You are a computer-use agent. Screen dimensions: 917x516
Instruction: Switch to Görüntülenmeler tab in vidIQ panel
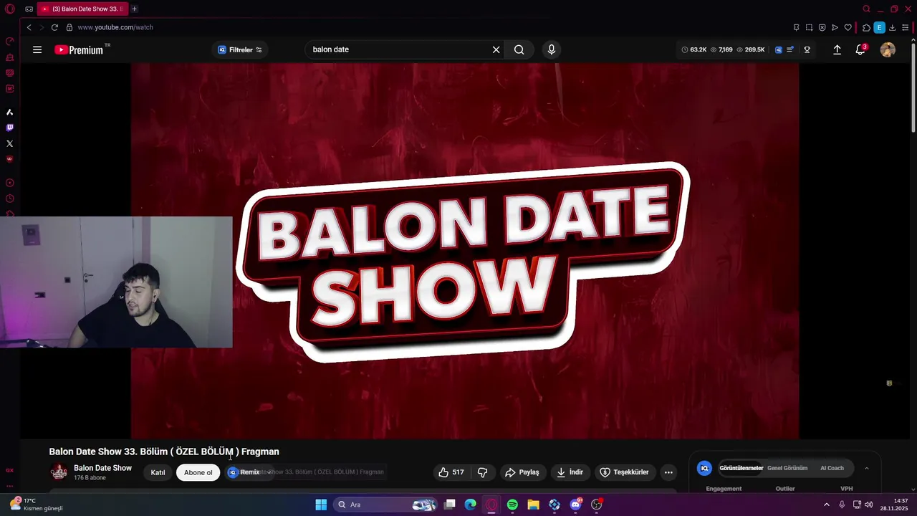click(x=741, y=468)
